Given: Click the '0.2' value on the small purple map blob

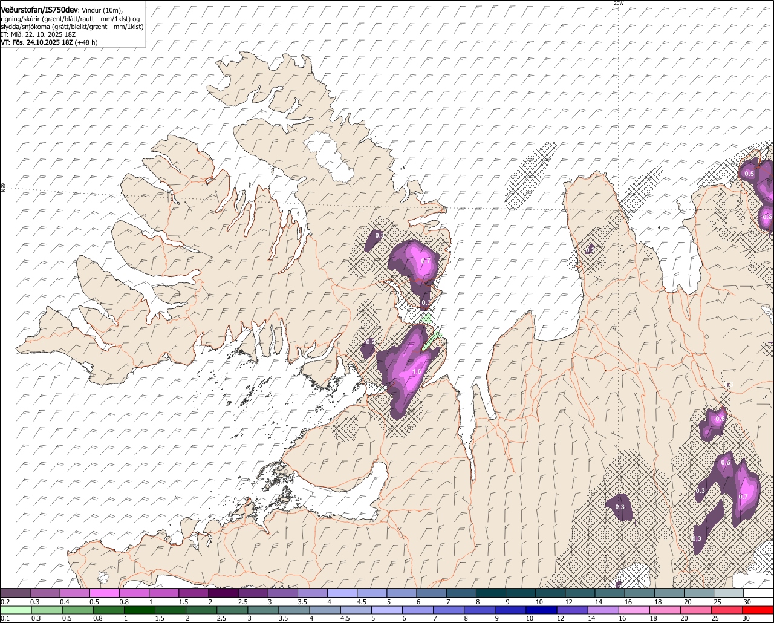Looking at the screenshot, I should click(x=370, y=342).
